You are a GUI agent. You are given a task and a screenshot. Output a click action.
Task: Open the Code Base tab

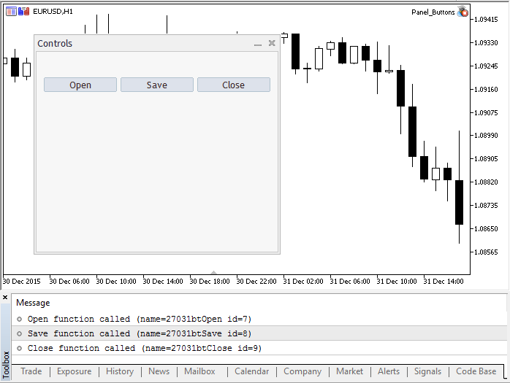click(x=476, y=371)
